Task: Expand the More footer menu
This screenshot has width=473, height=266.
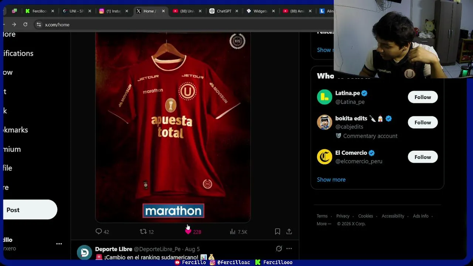Action: (x=324, y=224)
